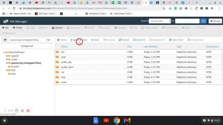This screenshot has height=125, width=223.
Task: Select the mail folder icon in list
Action: pos(57,57)
